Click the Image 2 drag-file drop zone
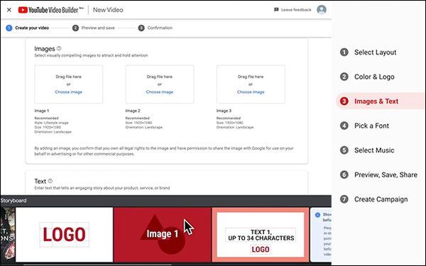Image resolution: width=426 pixels, height=266 pixels. (160, 84)
